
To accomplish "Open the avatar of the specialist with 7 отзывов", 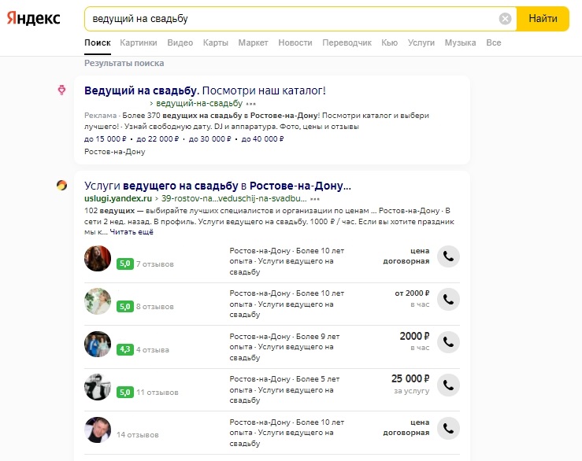I will coord(98,258).
